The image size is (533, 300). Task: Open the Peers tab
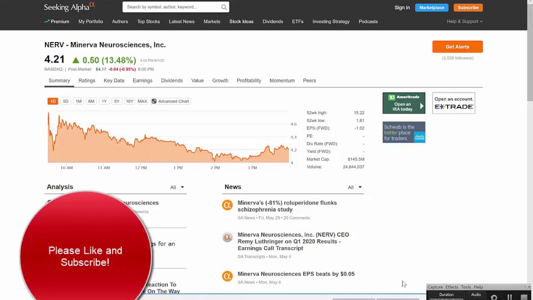(309, 81)
